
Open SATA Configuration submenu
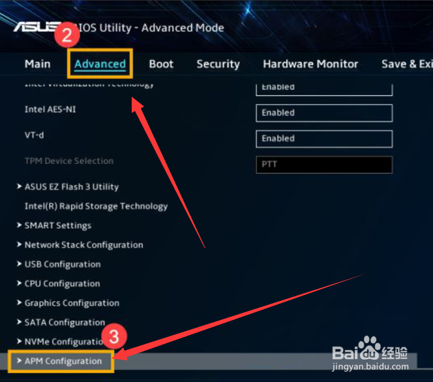(x=65, y=323)
